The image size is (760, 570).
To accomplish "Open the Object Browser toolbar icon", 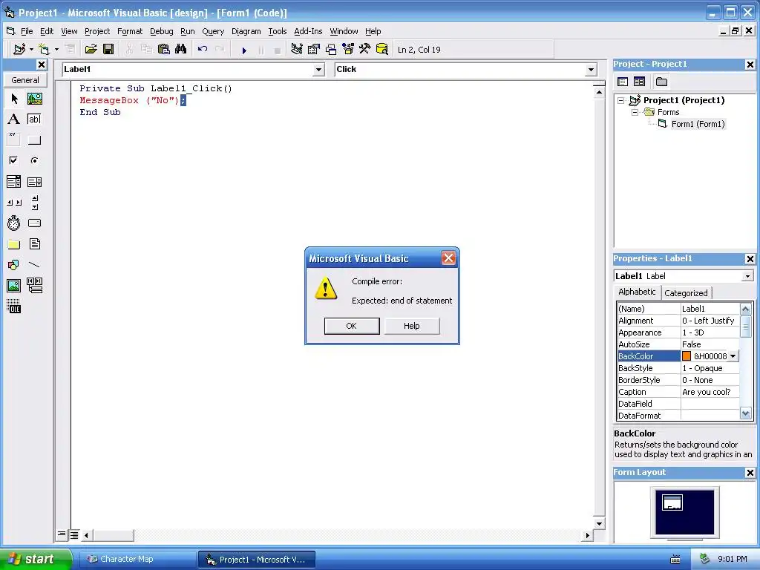I will 348,49.
